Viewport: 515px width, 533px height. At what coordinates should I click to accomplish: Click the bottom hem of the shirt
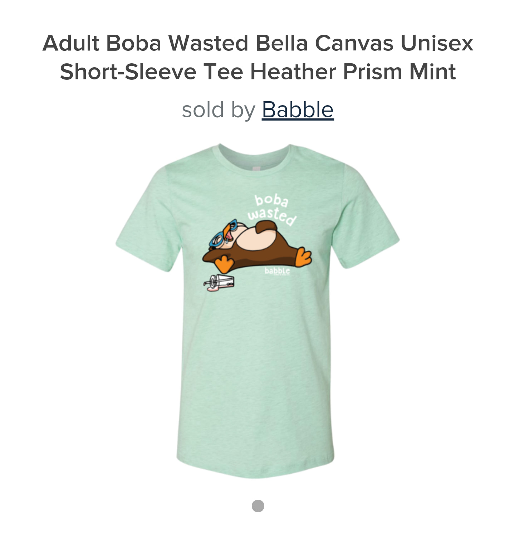click(x=255, y=467)
